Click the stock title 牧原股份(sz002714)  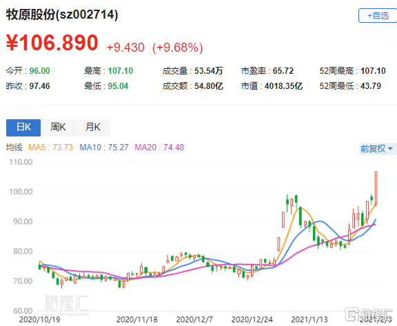[x=62, y=14]
